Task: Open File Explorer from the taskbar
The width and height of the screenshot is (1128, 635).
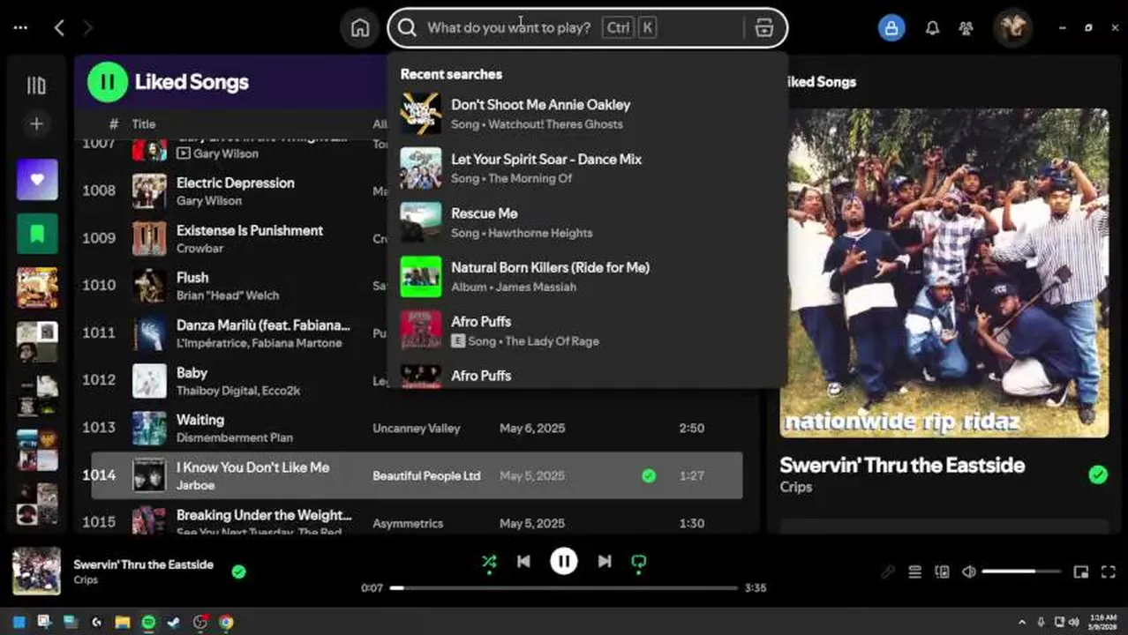Action: [123, 622]
